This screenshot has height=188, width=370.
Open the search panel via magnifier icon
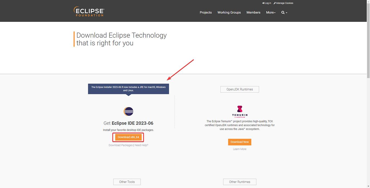283,12
